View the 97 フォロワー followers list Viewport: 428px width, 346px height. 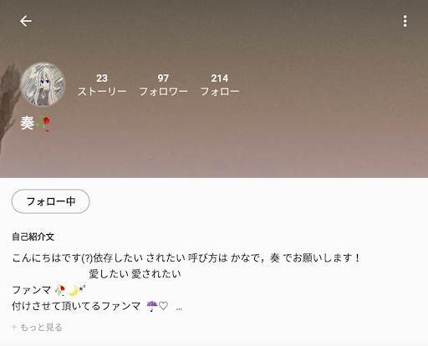[x=163, y=85]
